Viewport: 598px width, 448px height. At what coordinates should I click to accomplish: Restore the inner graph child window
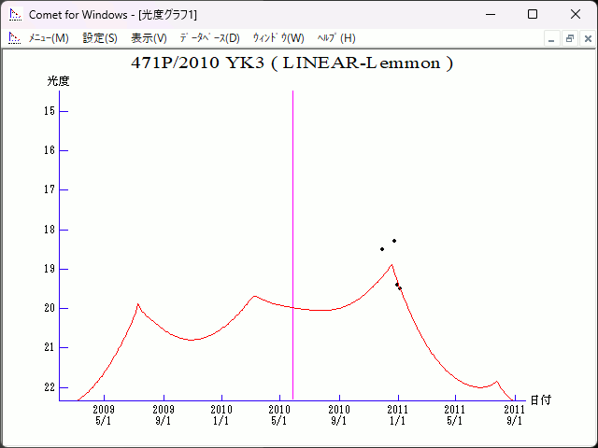pos(569,38)
